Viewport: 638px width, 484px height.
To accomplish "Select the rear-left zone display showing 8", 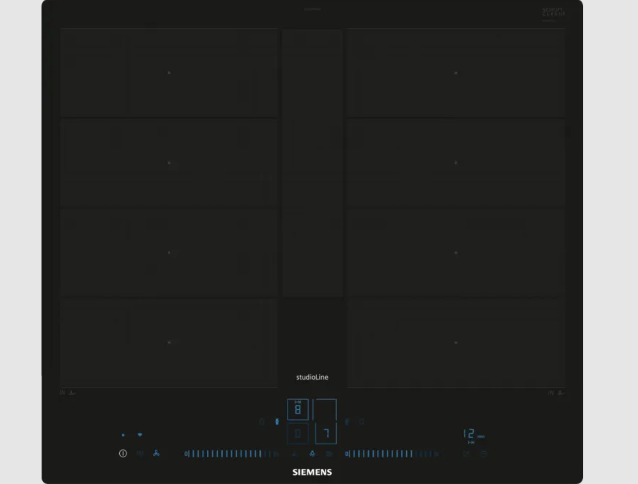I will tap(298, 410).
